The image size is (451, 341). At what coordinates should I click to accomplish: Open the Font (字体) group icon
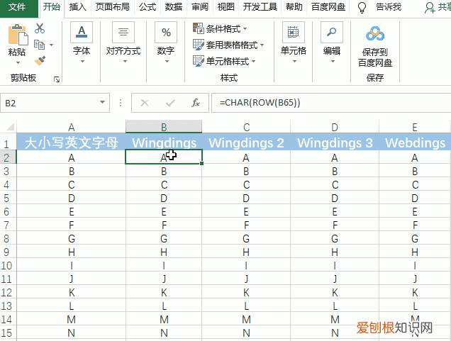(x=82, y=32)
